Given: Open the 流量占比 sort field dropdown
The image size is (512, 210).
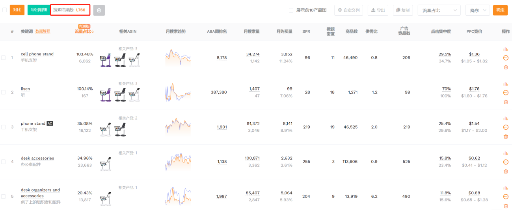Looking at the screenshot, I should tap(439, 10).
